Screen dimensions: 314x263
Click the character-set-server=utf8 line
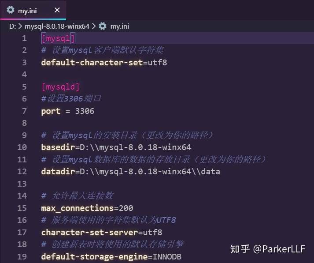[102, 233]
